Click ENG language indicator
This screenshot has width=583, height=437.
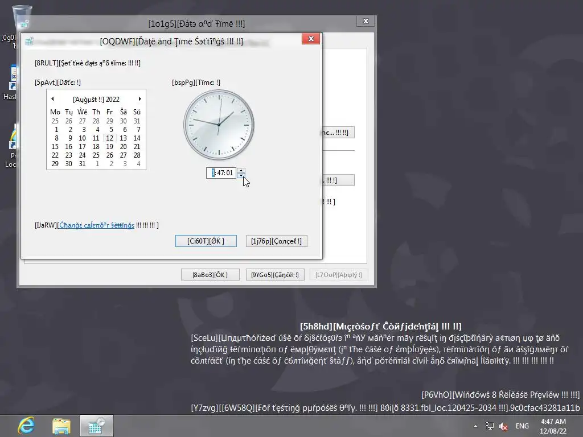[x=522, y=426]
